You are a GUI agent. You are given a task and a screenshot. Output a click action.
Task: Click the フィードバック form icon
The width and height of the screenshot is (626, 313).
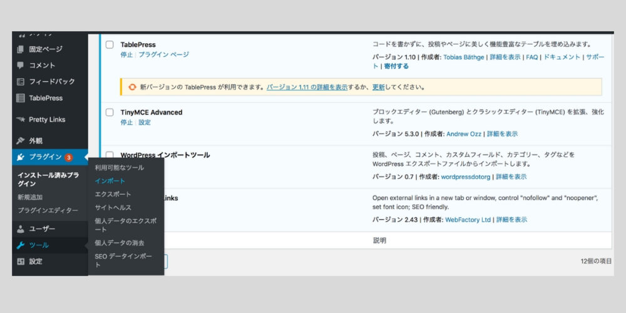tap(21, 82)
